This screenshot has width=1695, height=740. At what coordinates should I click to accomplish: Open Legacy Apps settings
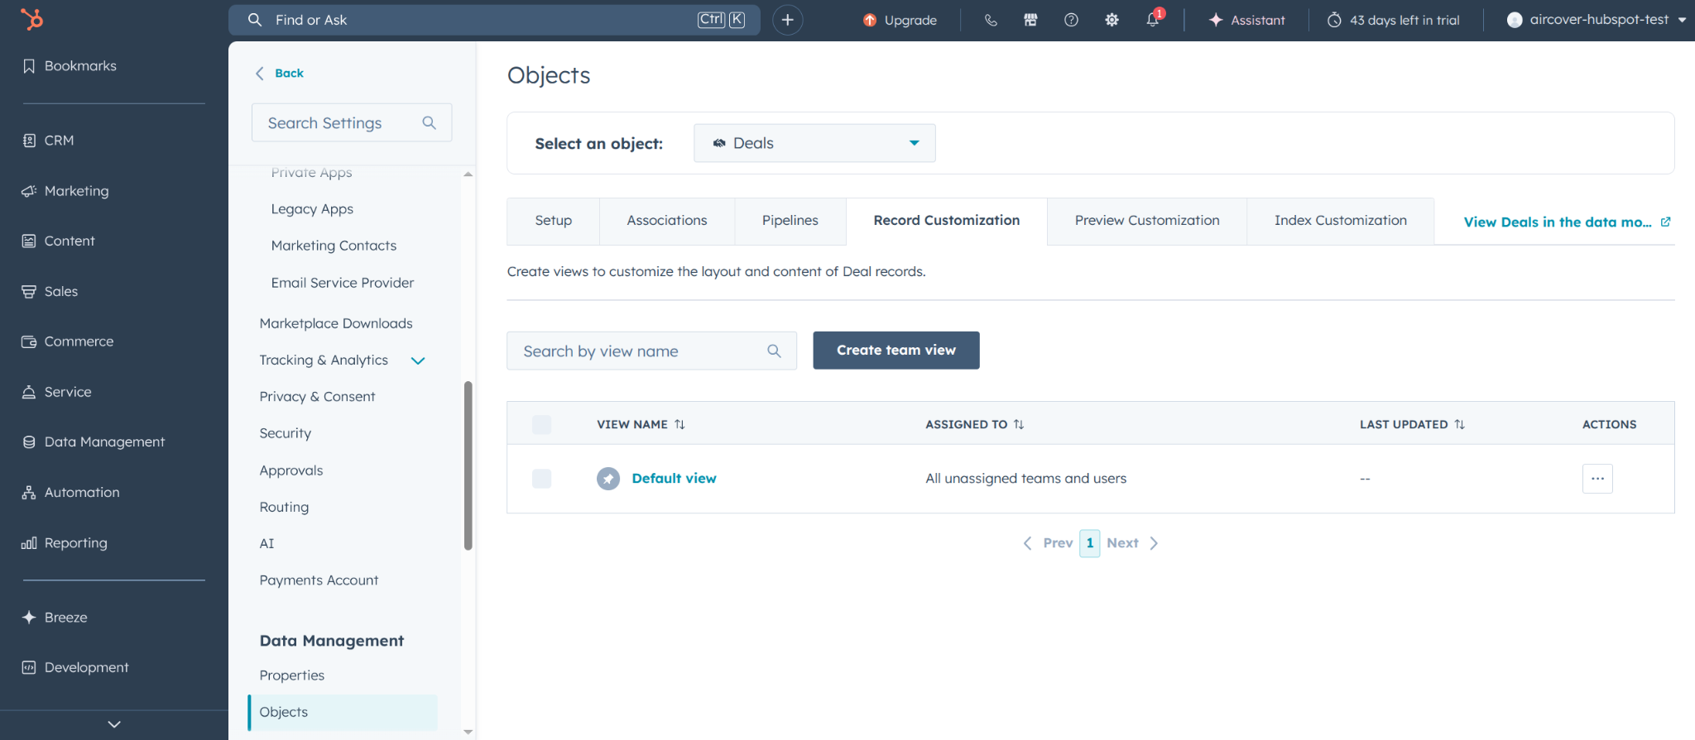pos(312,209)
